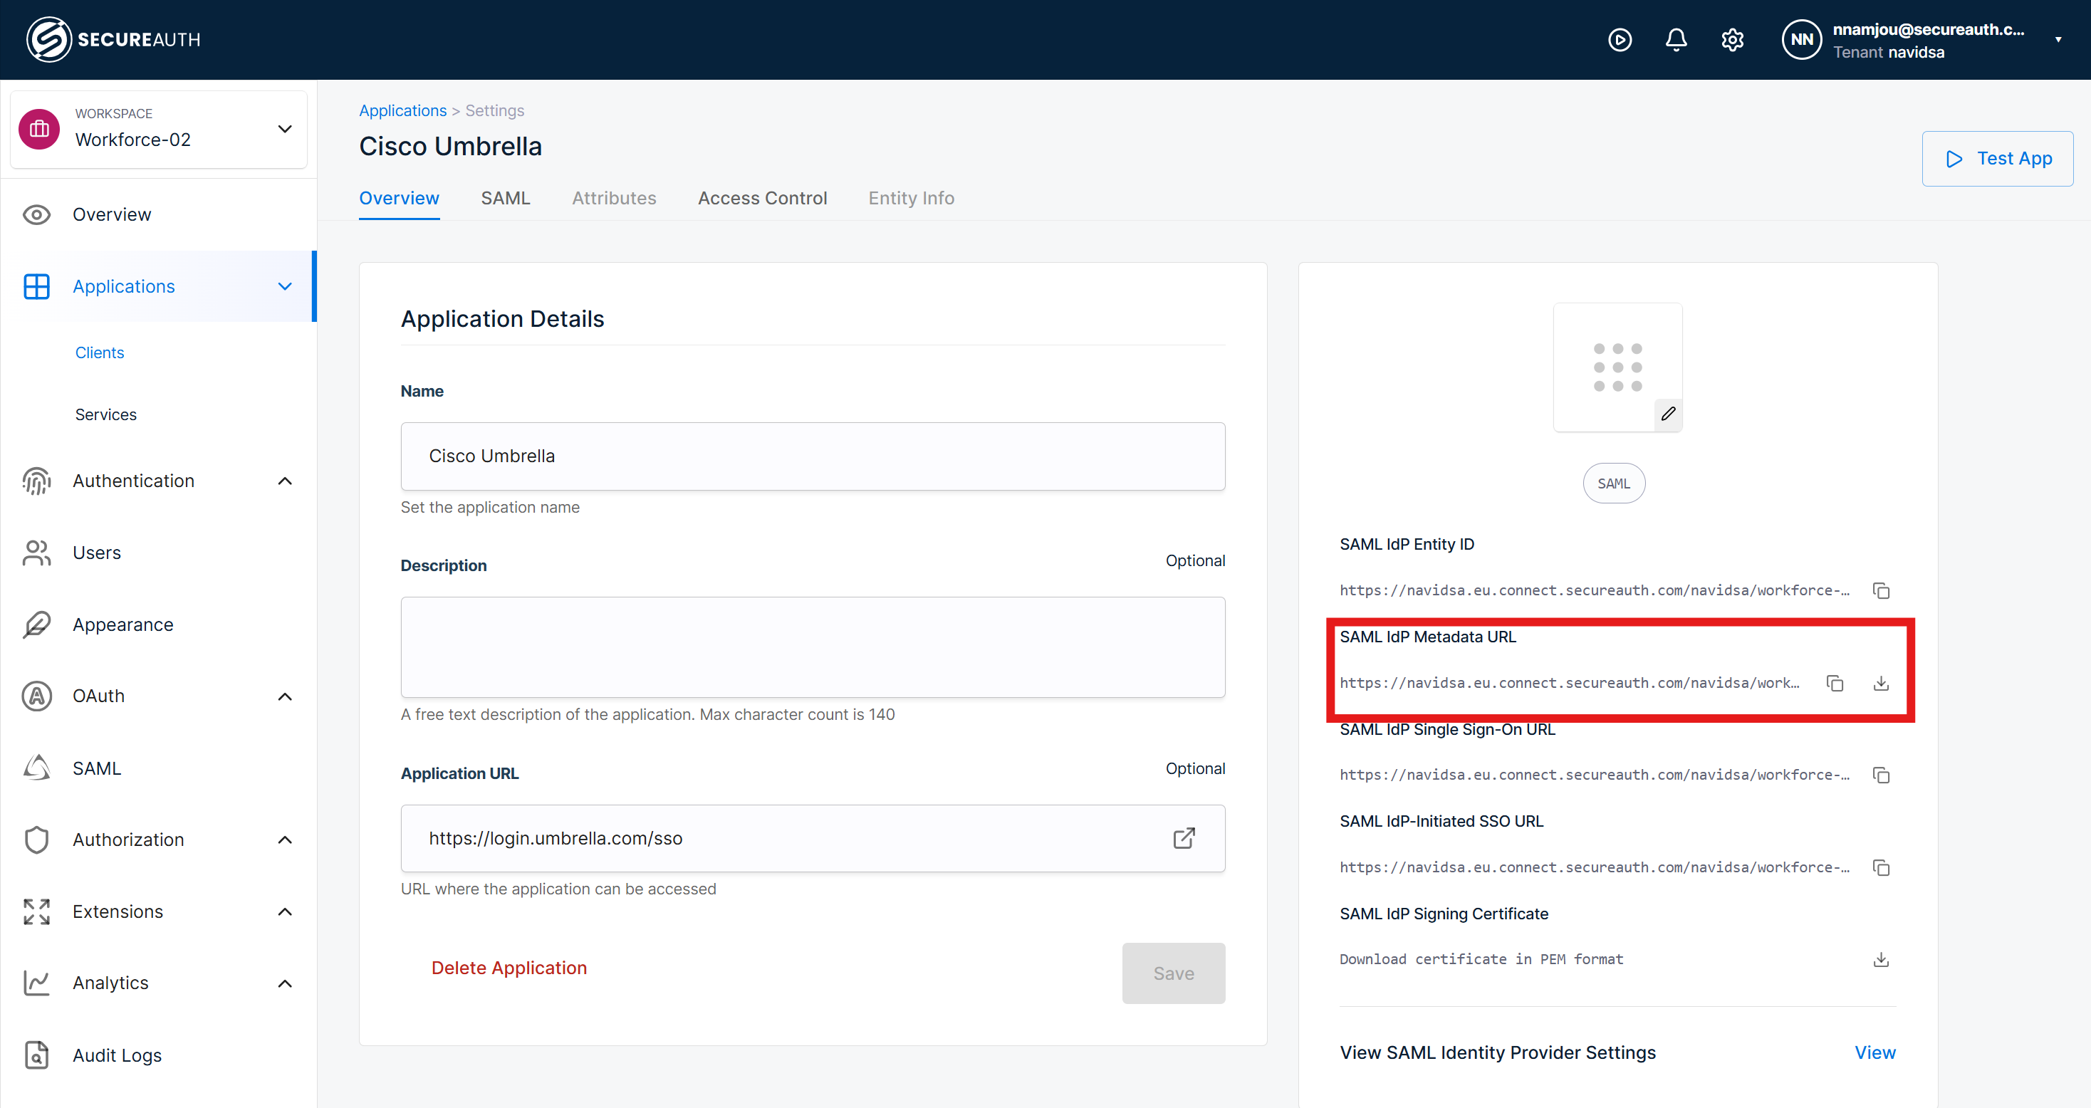Click the Description text area

tap(813, 647)
